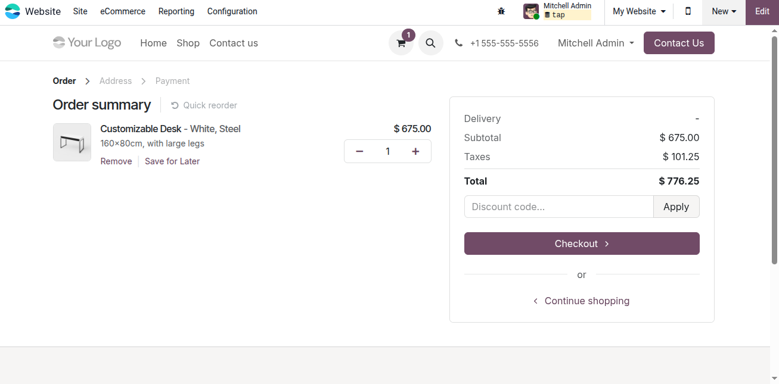779x384 pixels.
Task: Click the phone icon next to the number
Action: click(x=458, y=43)
